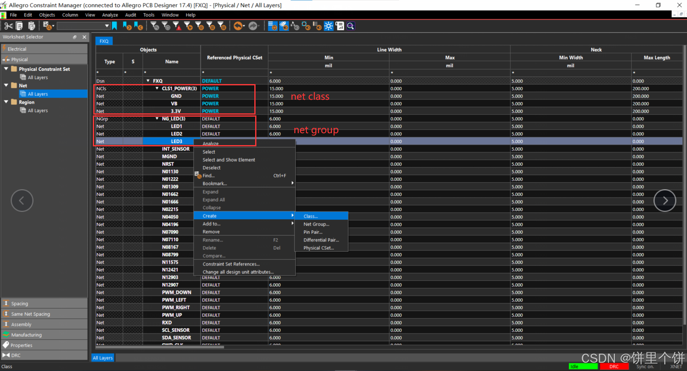687x371 pixels.
Task: Open the File menu
Action: pyautogui.click(x=13, y=15)
